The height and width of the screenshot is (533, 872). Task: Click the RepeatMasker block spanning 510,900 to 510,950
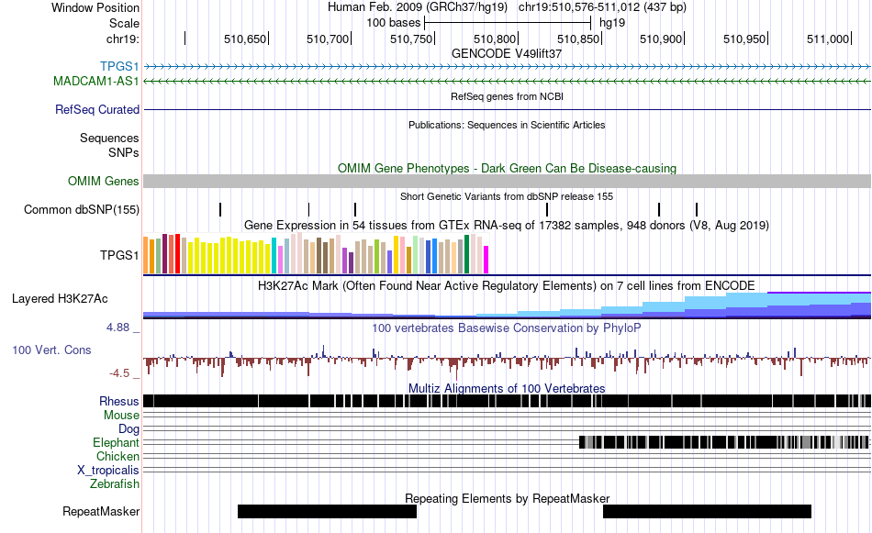pos(707,511)
